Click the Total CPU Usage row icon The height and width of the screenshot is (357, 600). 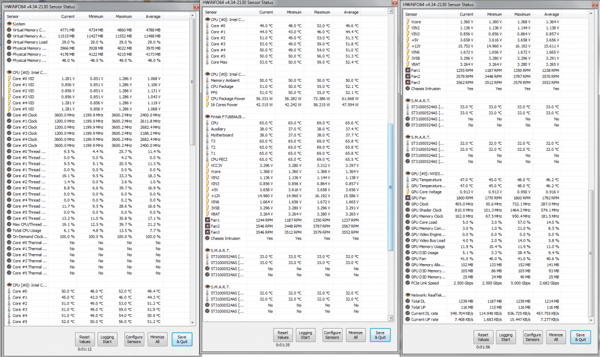tap(8, 231)
